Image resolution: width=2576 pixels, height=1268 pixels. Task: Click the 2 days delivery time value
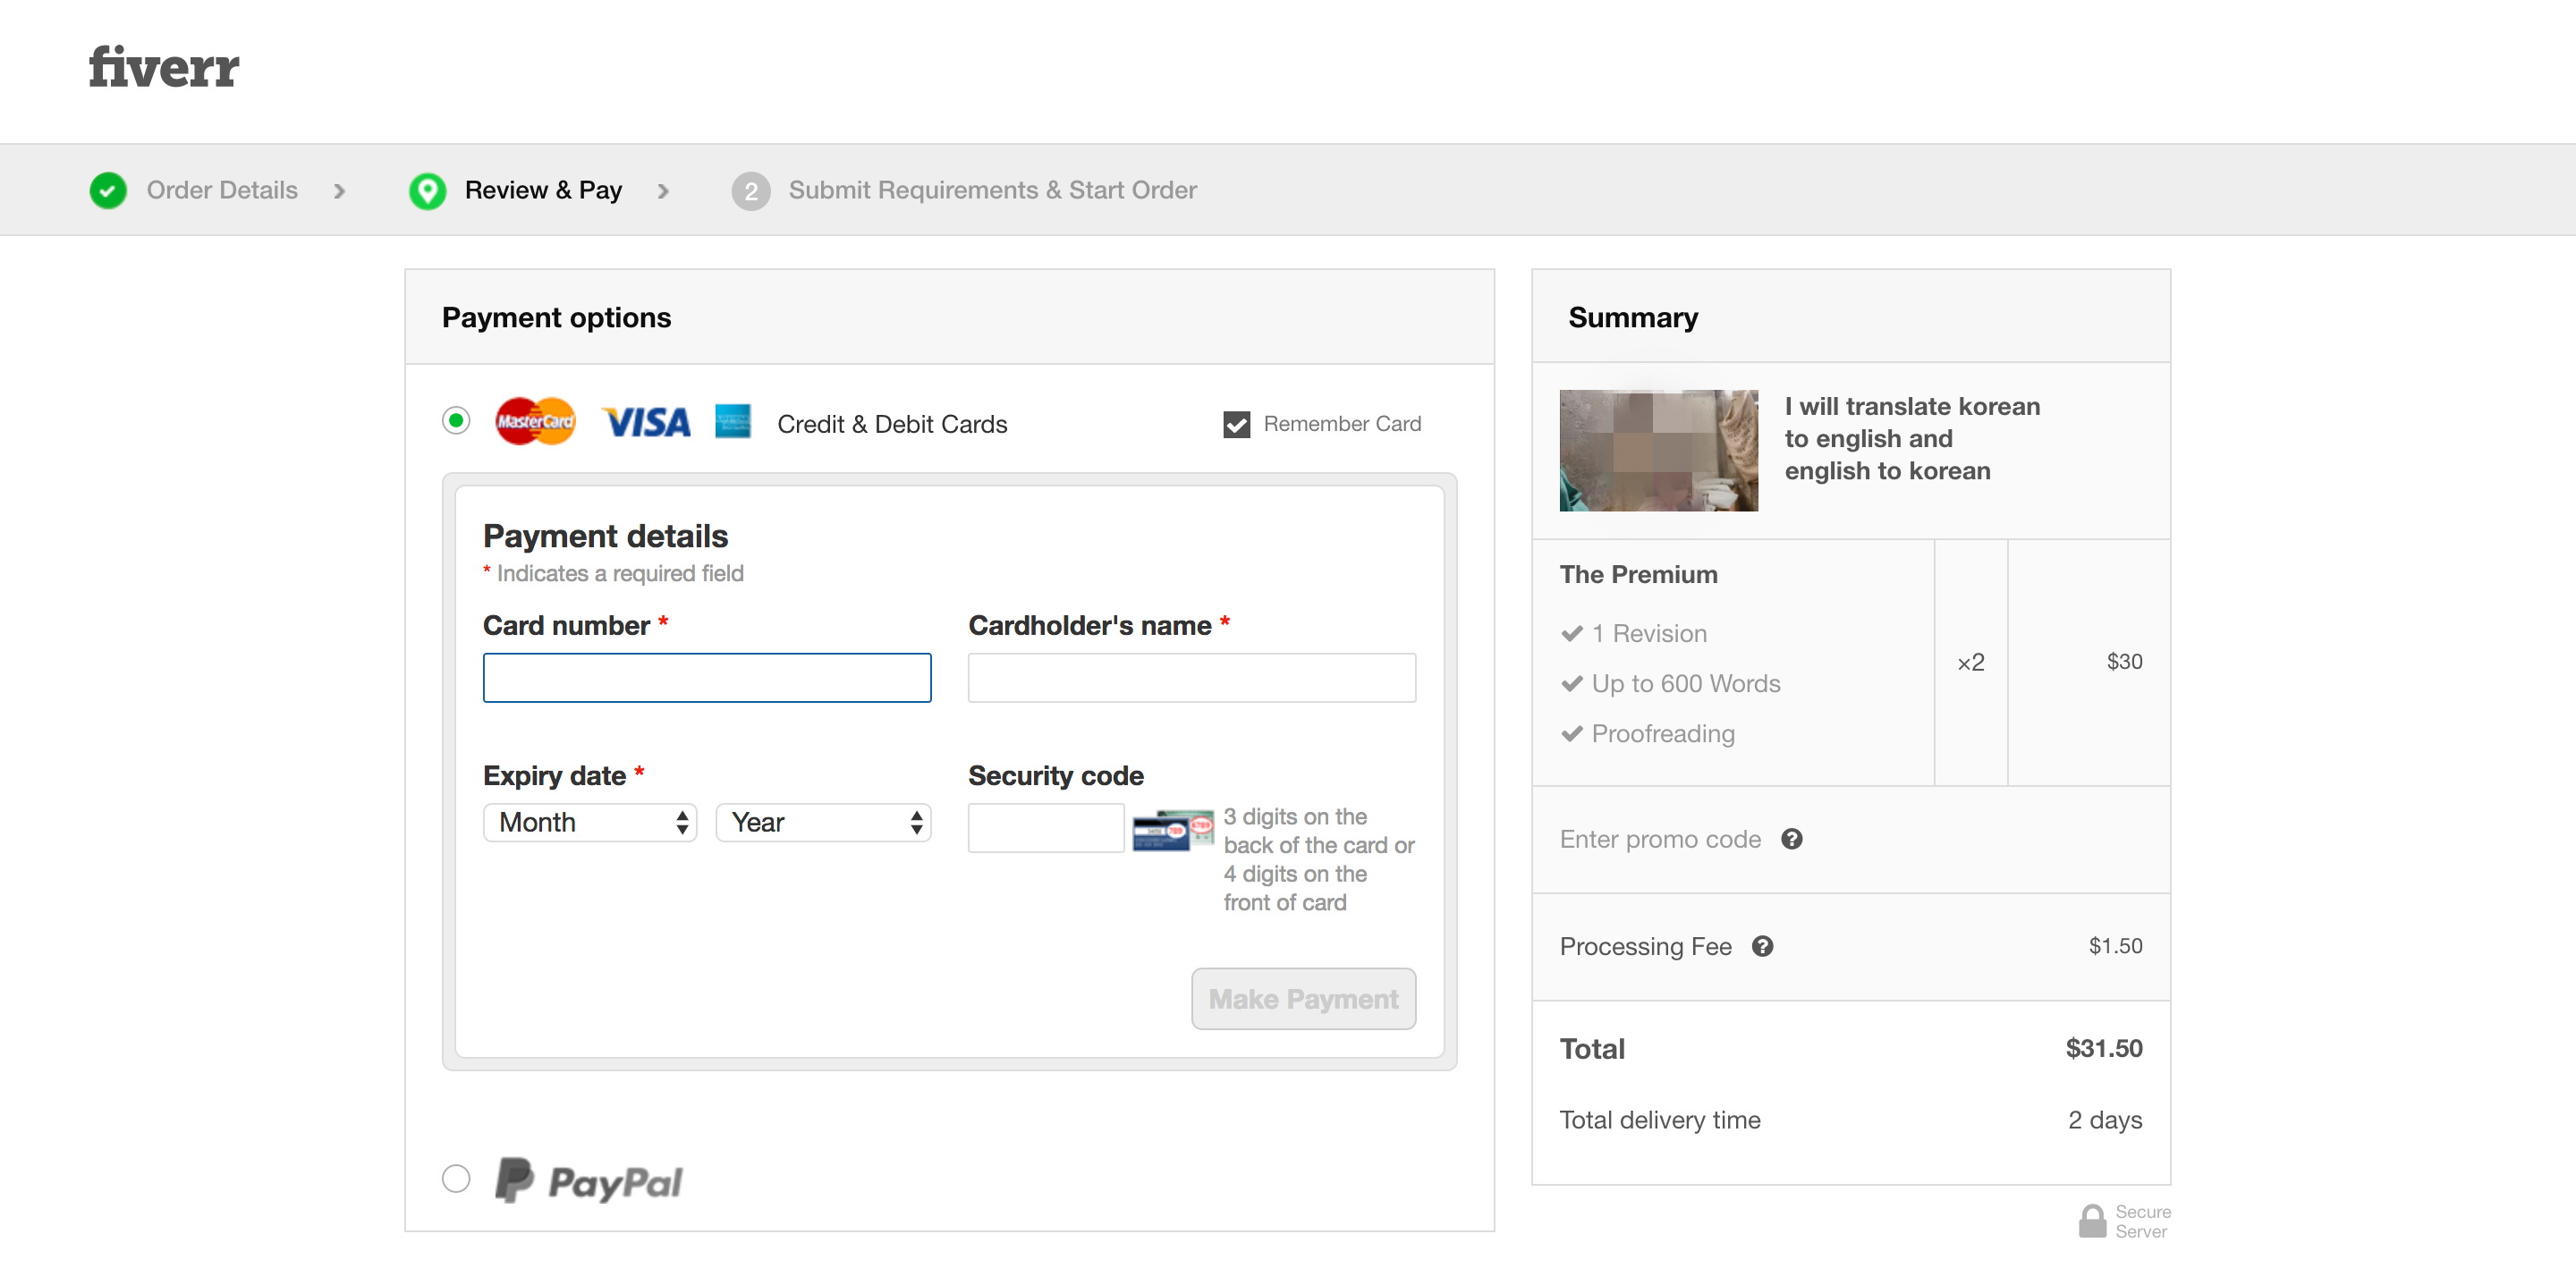(2105, 1120)
